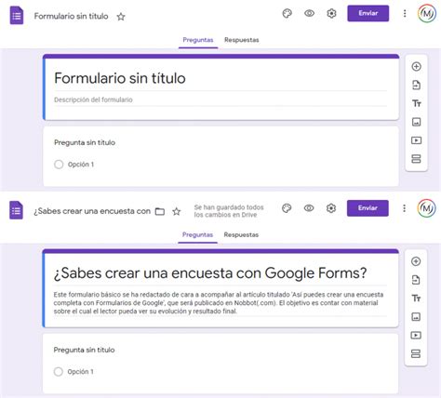
Task: Select 'Opción 1' radio in lower form
Action: click(x=59, y=372)
